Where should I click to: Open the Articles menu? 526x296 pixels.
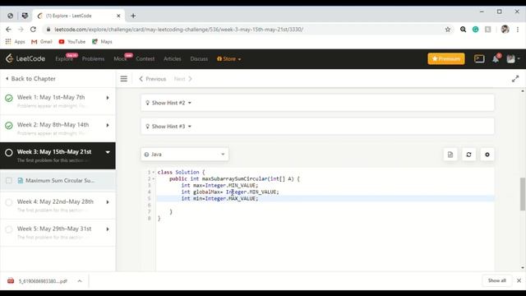[173, 58]
